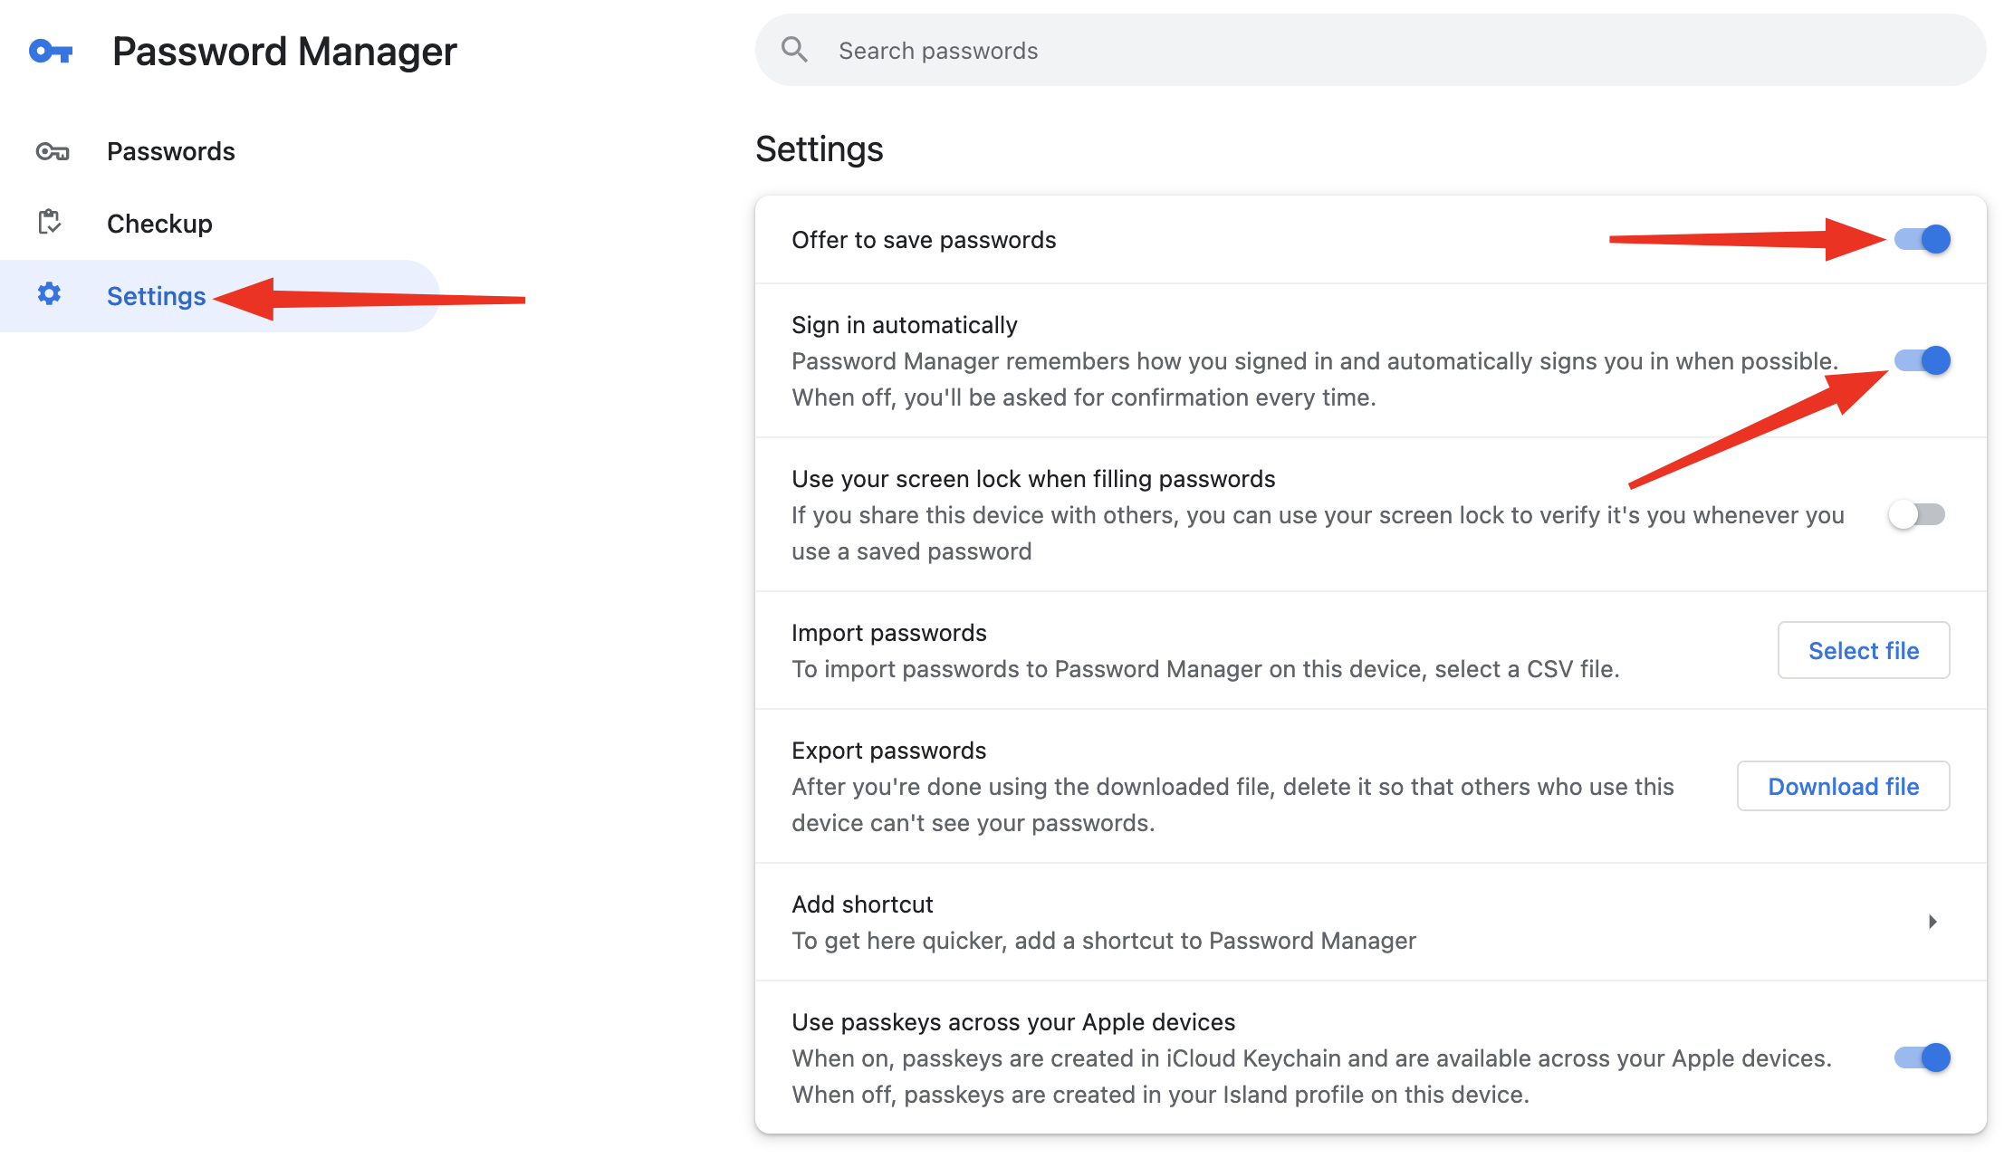
Task: Click Select file to import passwords
Action: pos(1864,650)
